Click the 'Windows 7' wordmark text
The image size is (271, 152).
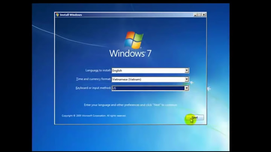[x=131, y=53]
